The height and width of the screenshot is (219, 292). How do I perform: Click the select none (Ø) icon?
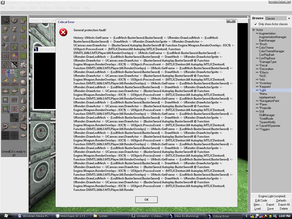tap(5, 65)
